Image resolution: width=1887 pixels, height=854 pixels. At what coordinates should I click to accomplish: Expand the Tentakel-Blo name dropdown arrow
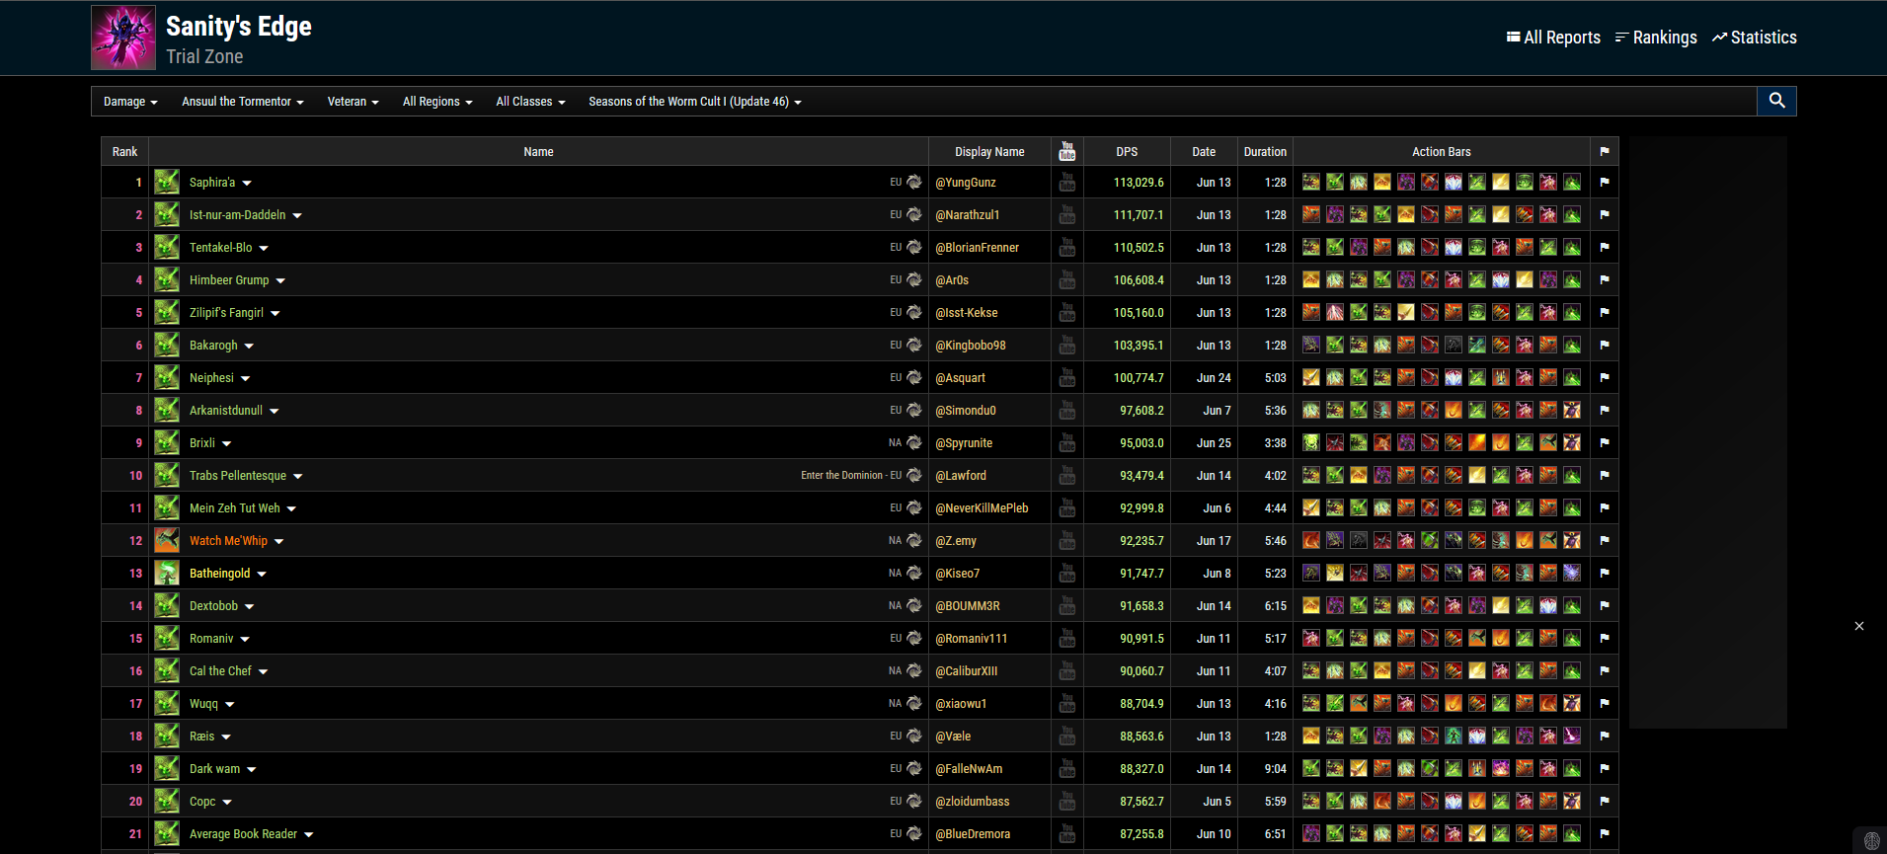point(264,249)
